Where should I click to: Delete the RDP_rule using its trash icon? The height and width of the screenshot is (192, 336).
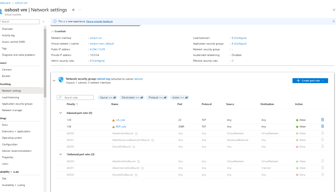[x=322, y=126]
